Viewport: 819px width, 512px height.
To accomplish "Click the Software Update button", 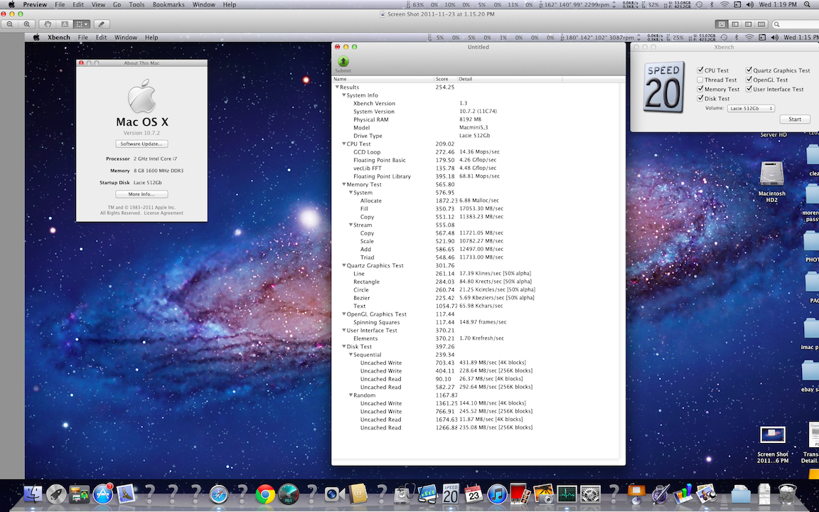I will [x=141, y=144].
